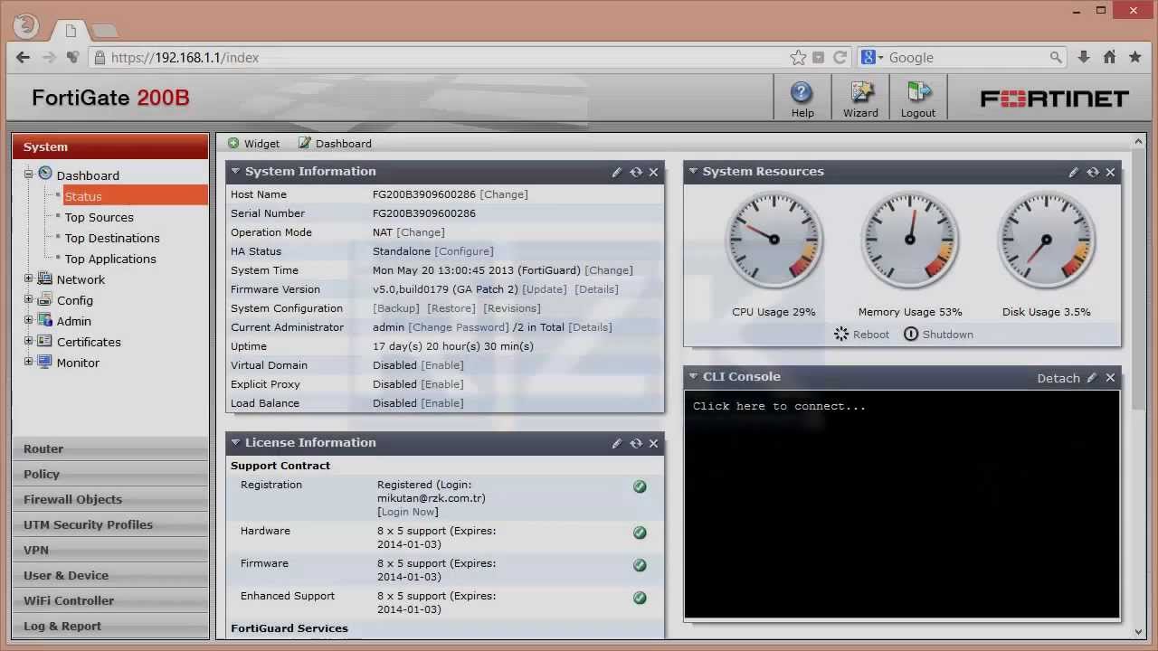The width and height of the screenshot is (1158, 651).
Task: Collapse CLI Console with the triangle
Action: coord(693,376)
